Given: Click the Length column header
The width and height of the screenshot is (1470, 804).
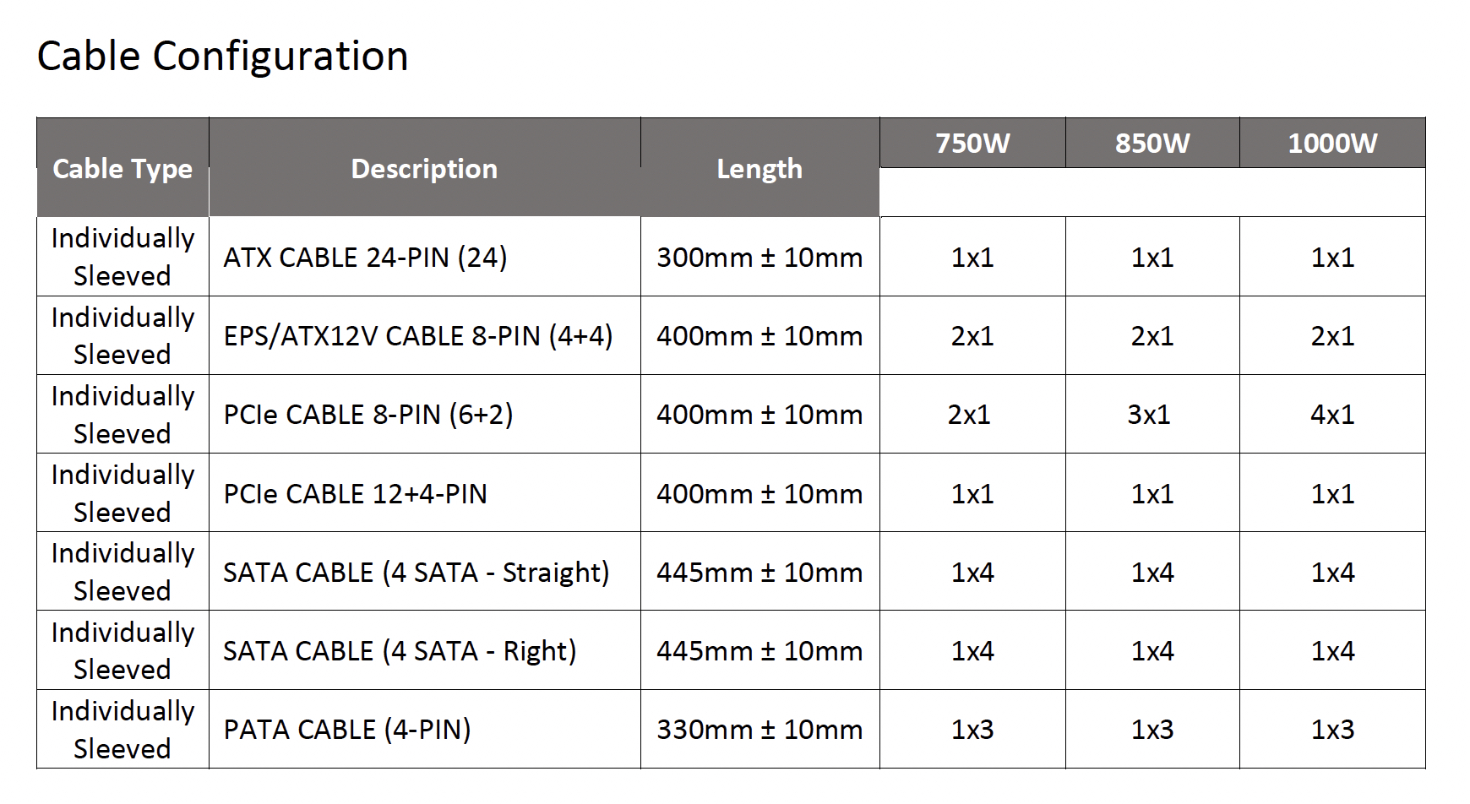Looking at the screenshot, I should pos(759,169).
